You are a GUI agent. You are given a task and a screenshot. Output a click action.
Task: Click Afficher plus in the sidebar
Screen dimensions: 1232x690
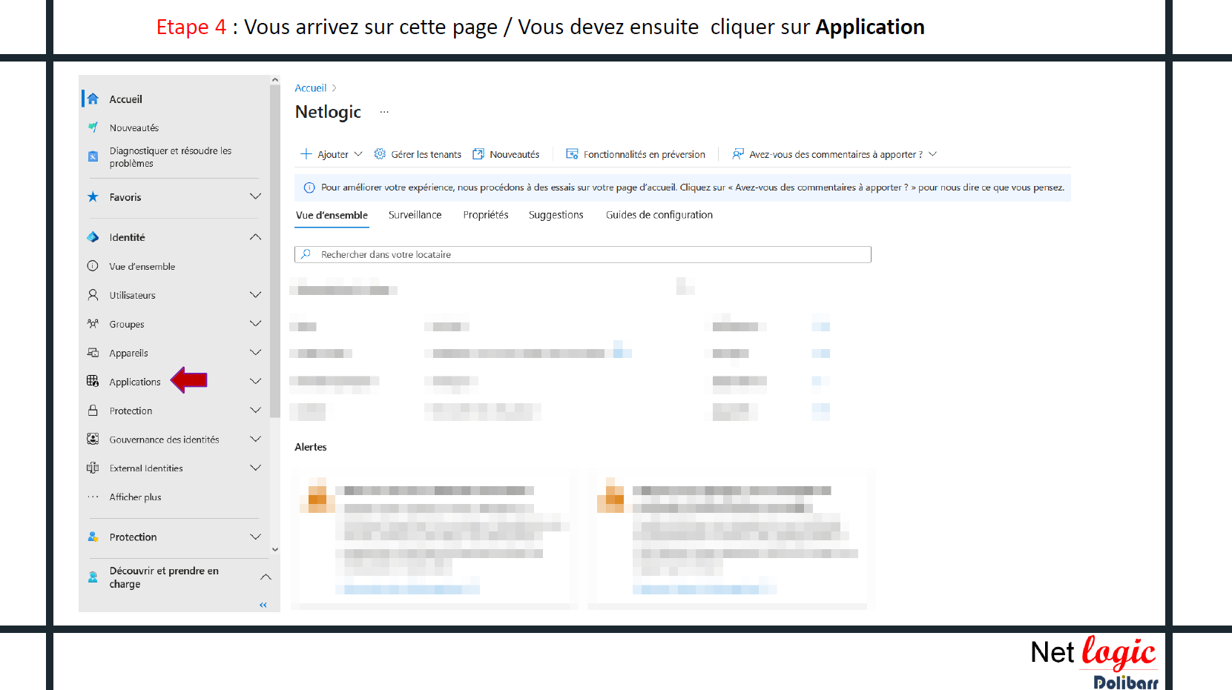pos(135,497)
